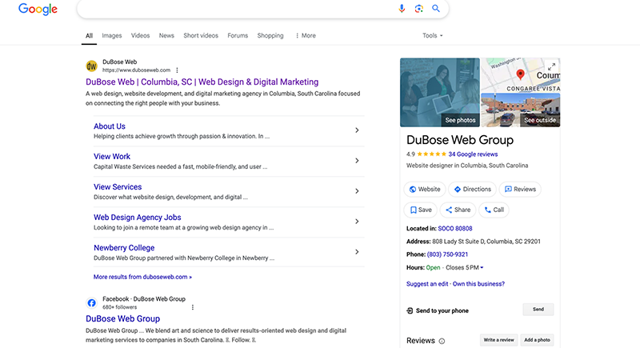The image size is (640, 348).
Task: Switch to the Shopping tab
Action: 270,35
